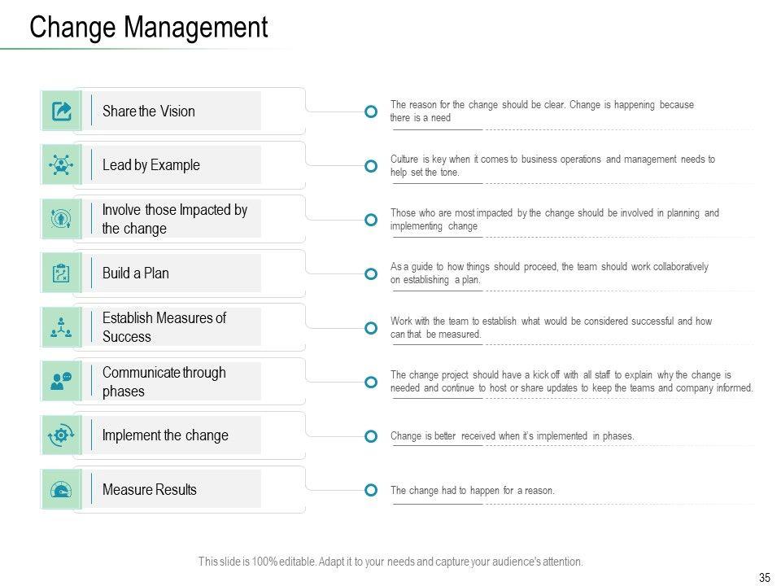This screenshot has height=586, width=781.
Task: Click the gear cycle icon beside Implement the change
Action: (61, 435)
